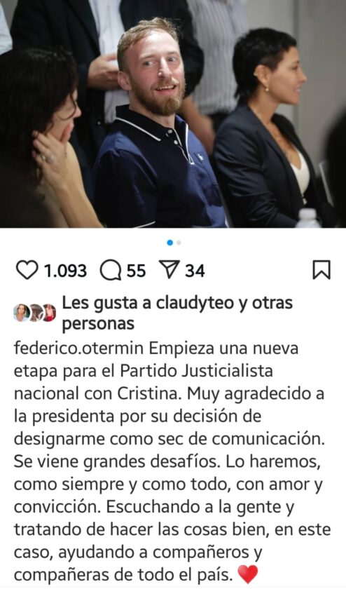The width and height of the screenshot is (346, 589).
Task: Tap the heart like icon
Action: point(27,270)
